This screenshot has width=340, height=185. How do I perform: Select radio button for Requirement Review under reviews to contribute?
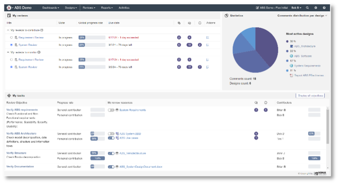(11, 38)
